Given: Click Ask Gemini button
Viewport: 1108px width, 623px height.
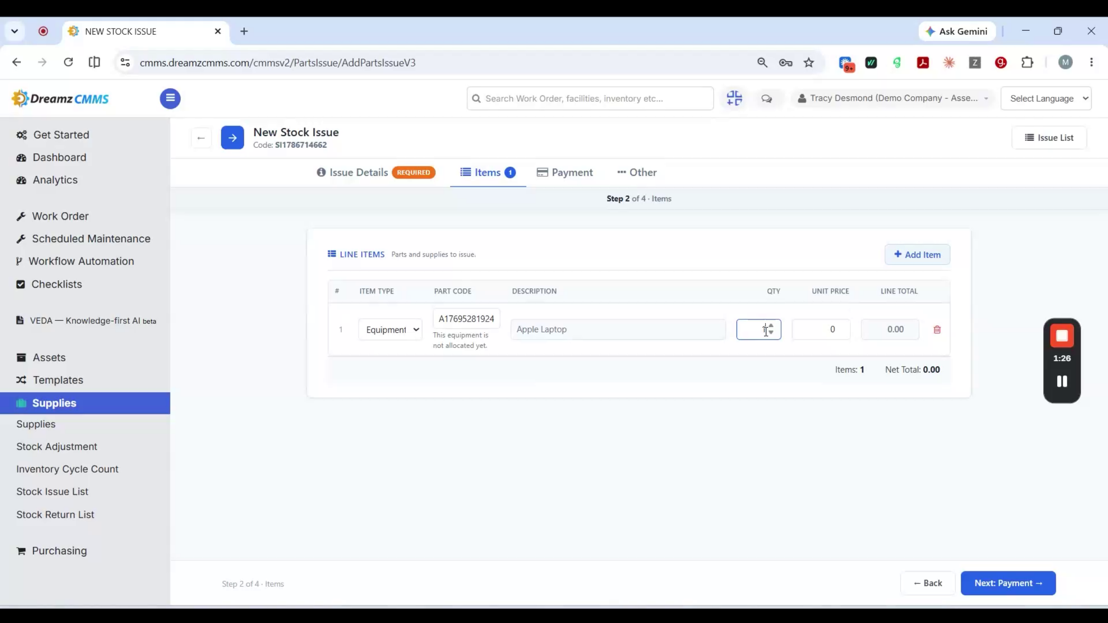Looking at the screenshot, I should click(957, 31).
